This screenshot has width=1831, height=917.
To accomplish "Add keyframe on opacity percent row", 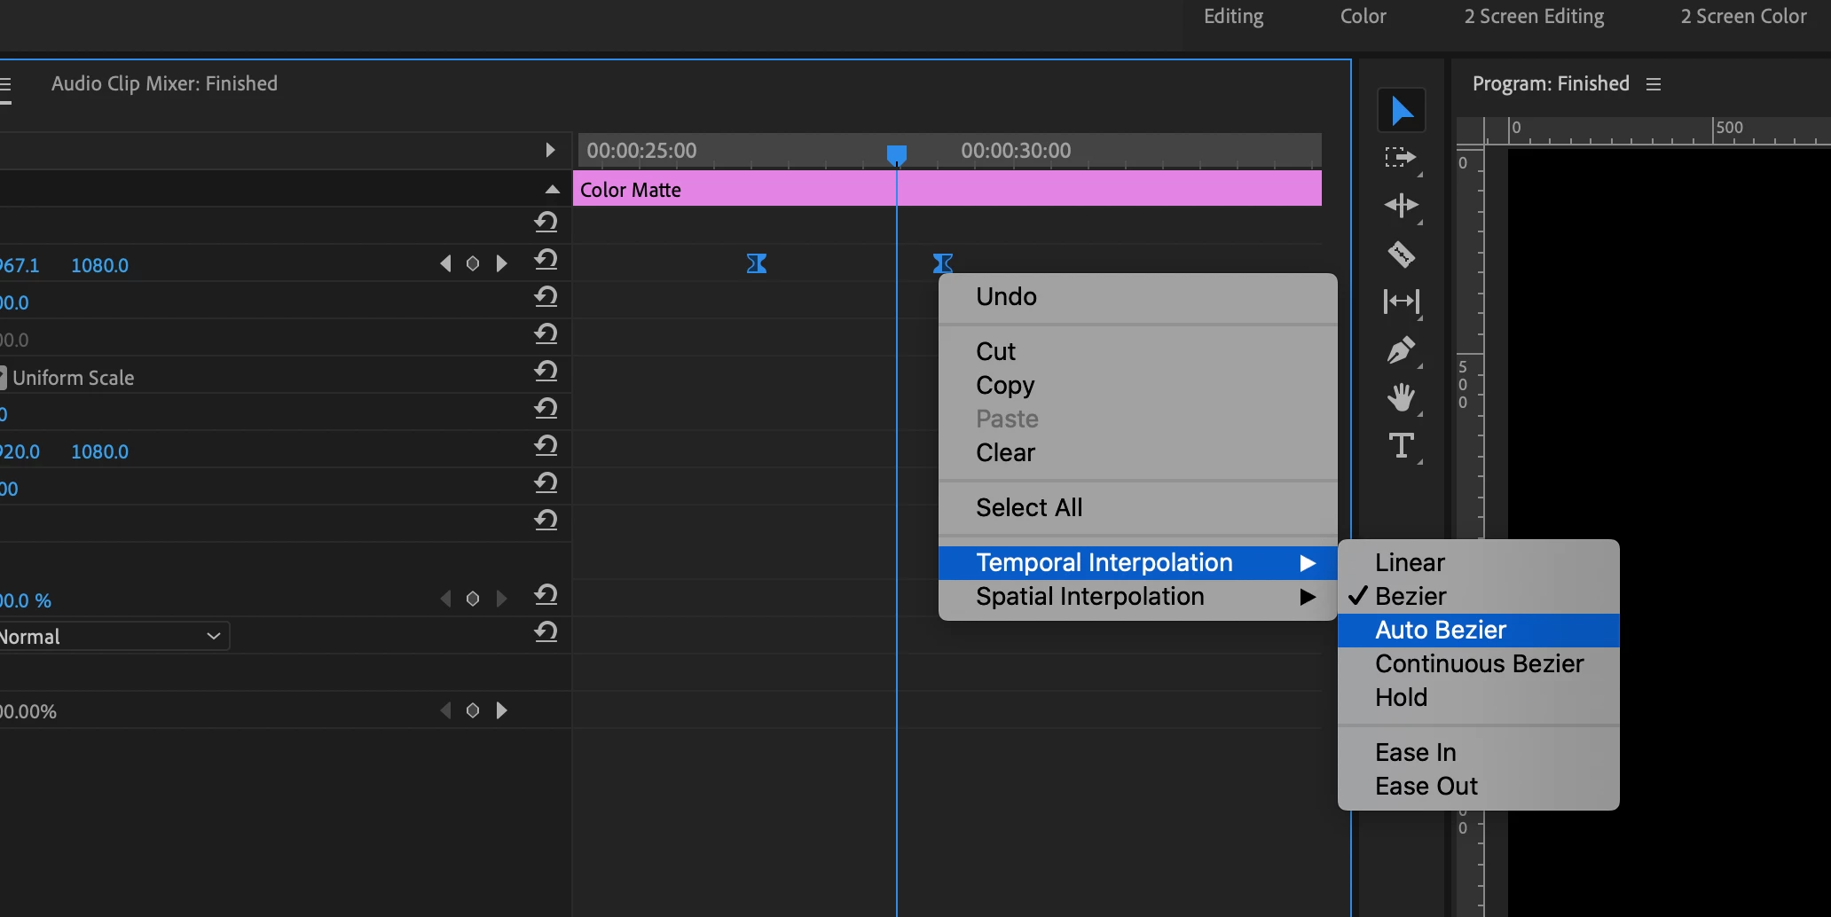I will click(x=473, y=599).
